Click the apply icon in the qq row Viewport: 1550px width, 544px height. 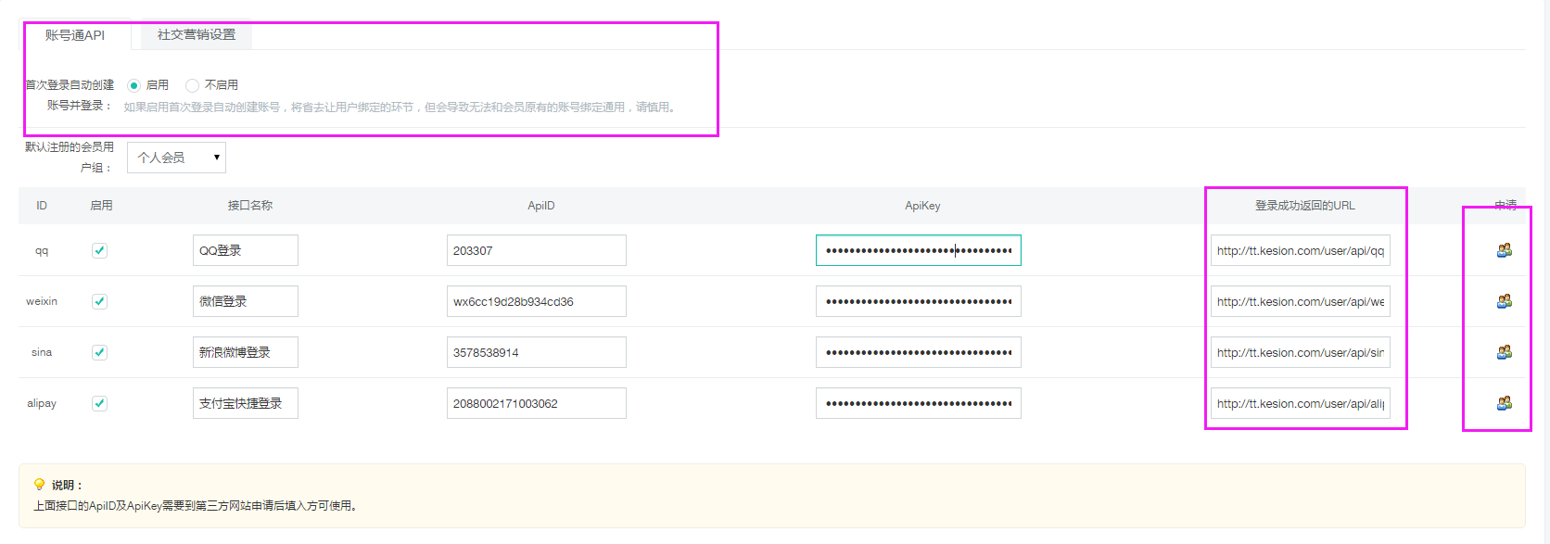[x=1504, y=250]
